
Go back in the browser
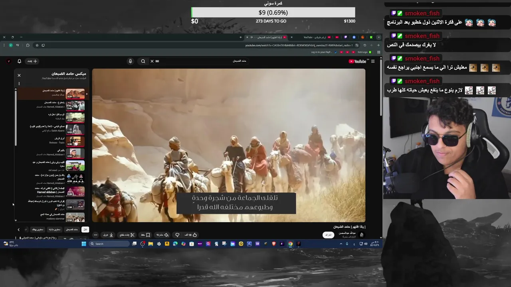[378, 45]
